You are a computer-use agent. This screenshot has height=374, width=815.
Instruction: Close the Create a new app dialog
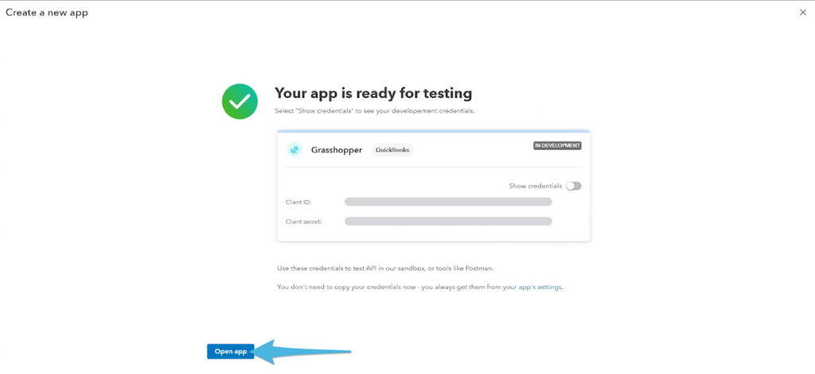(802, 13)
